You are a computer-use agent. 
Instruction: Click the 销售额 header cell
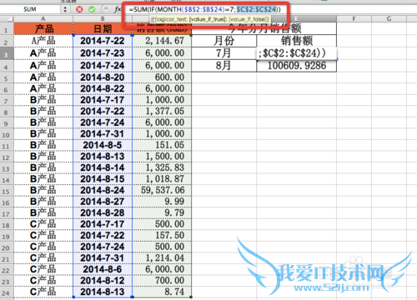tap(297, 41)
